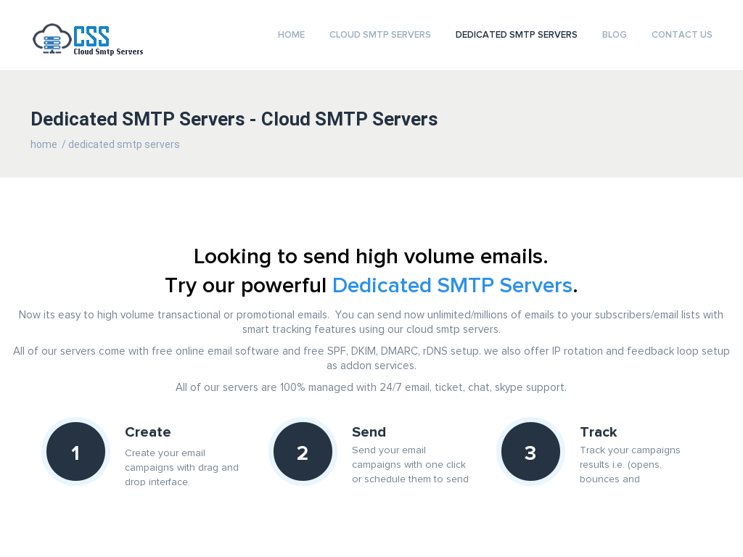The image size is (743, 557).
Task: Click the page title Dedicated SMTP Servers - Cloud SMTP Servers
Action: [x=234, y=119]
